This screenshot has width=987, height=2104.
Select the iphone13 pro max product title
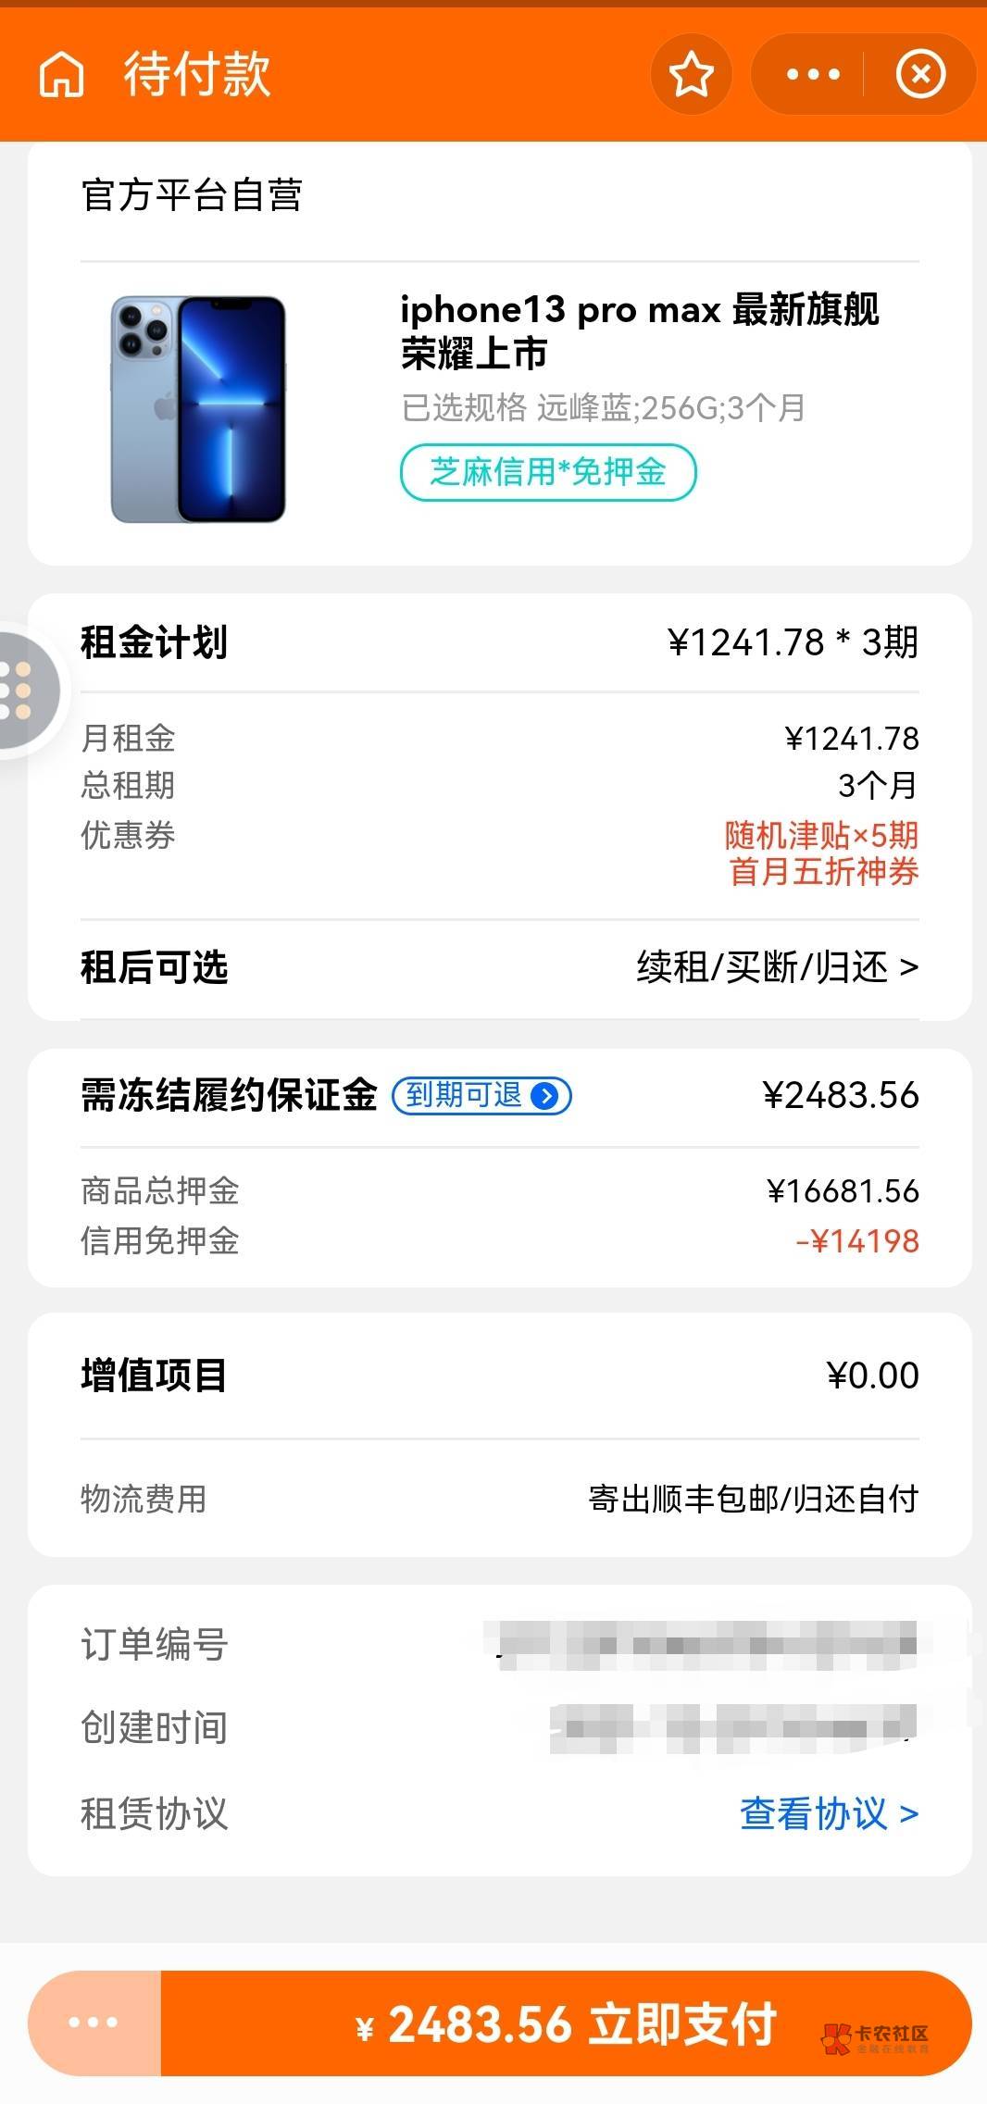click(x=639, y=330)
